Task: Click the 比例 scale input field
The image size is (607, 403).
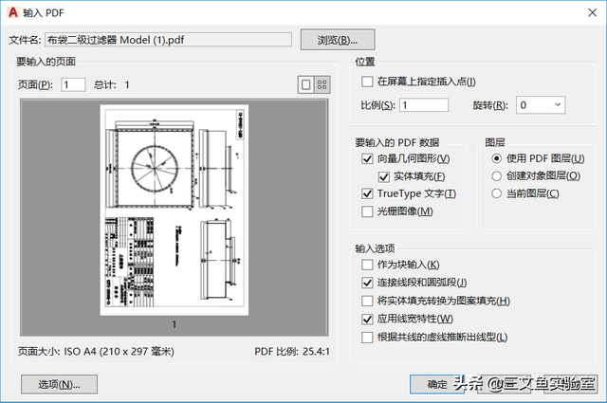Action: coord(424,105)
